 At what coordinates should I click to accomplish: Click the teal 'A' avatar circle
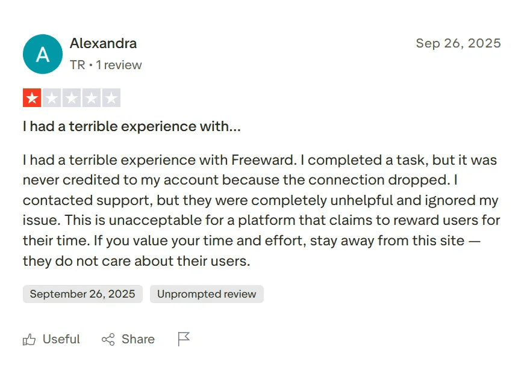click(43, 54)
